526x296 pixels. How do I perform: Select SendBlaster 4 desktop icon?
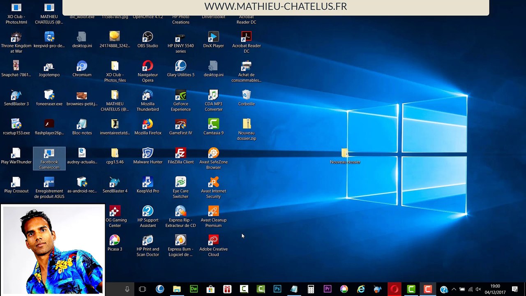115,185
